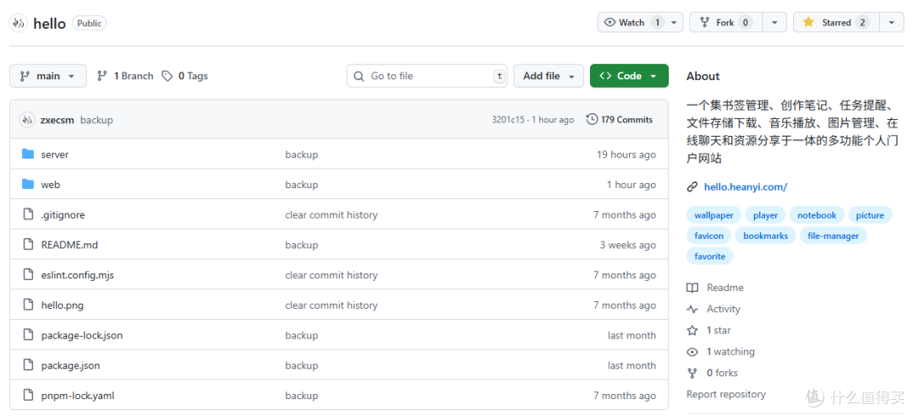
Task: Click the star icon beside 1 star
Action: tap(692, 331)
